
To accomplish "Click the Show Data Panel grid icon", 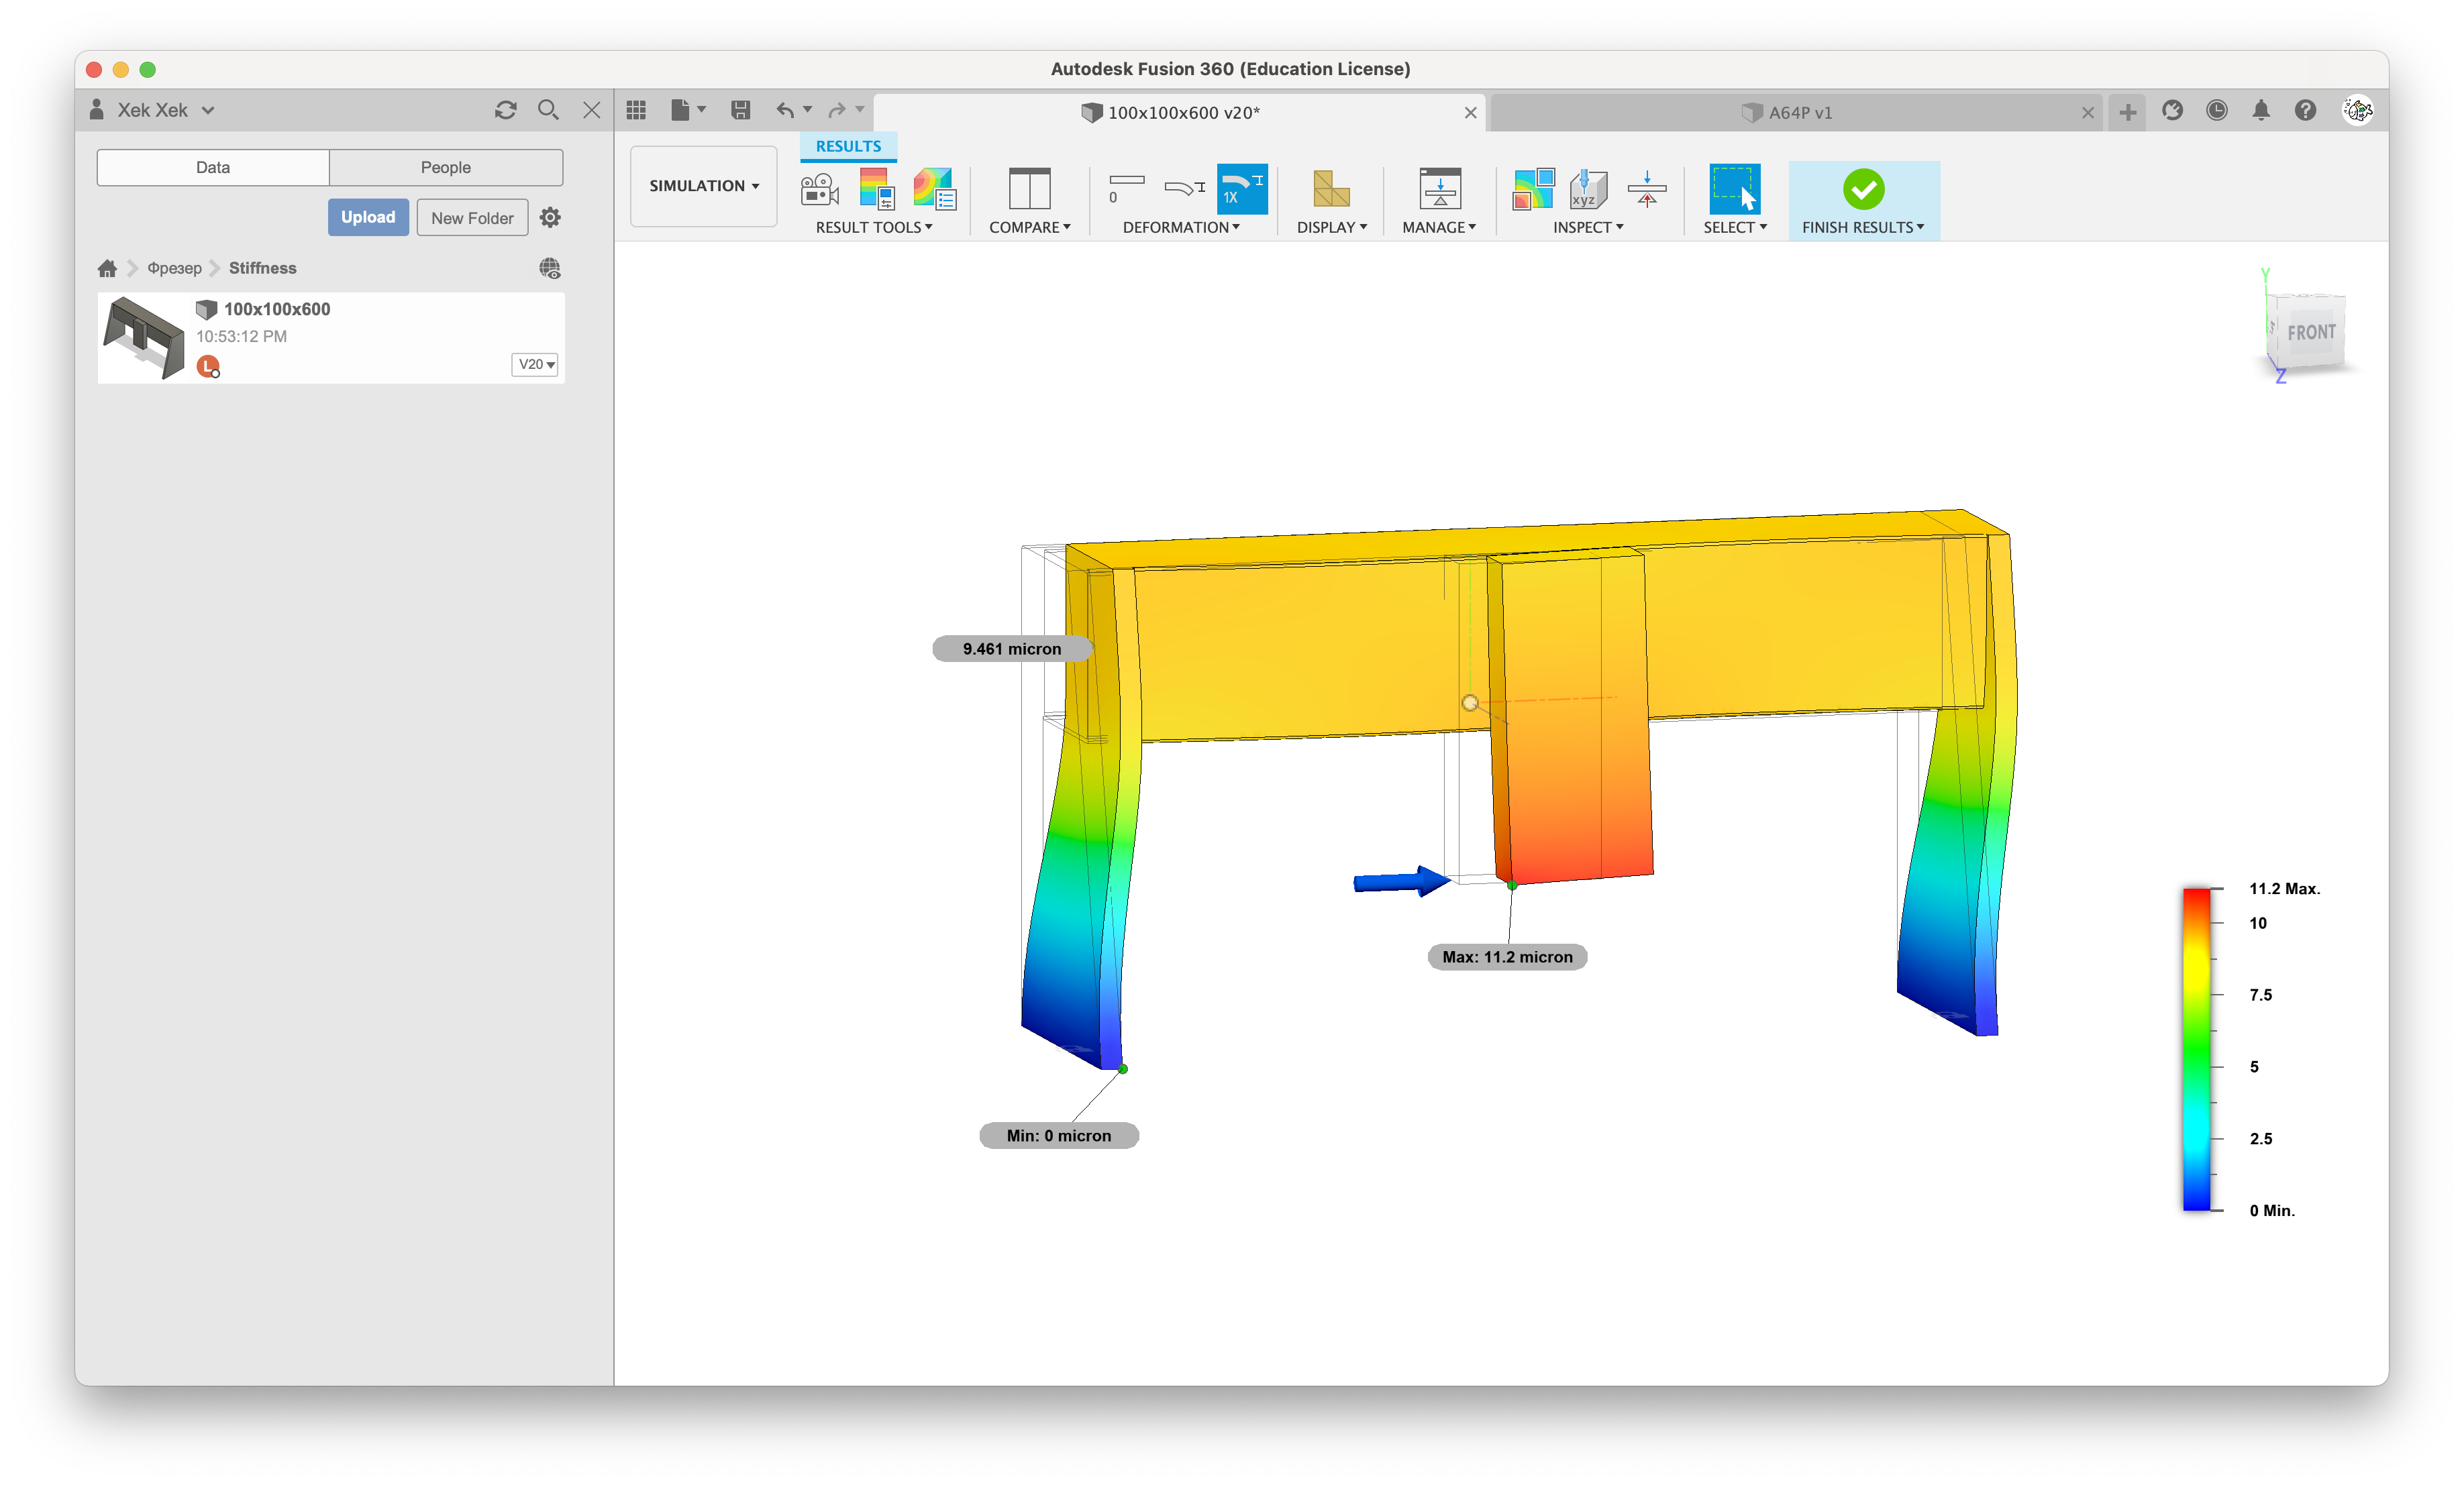I will pos(636,111).
